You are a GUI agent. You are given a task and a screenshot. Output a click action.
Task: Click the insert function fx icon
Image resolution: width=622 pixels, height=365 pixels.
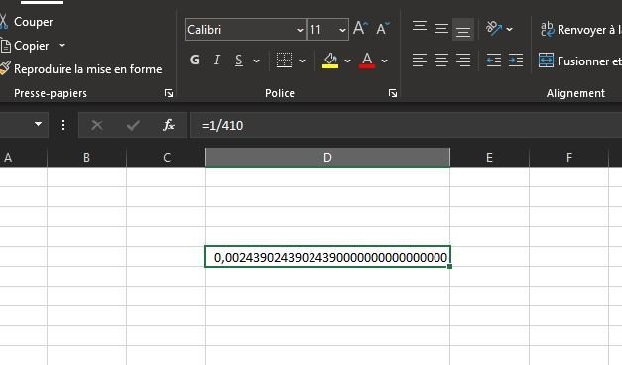[x=169, y=125]
